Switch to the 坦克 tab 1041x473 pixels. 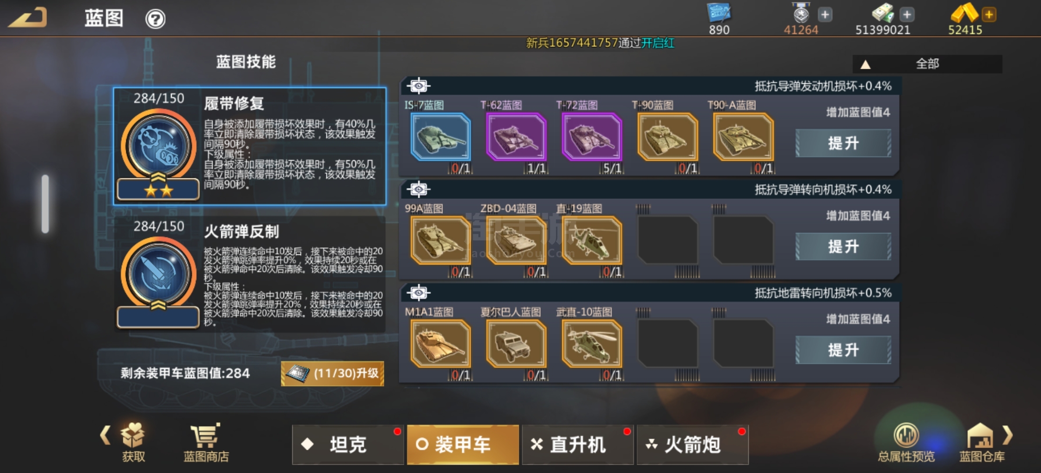[x=348, y=445]
